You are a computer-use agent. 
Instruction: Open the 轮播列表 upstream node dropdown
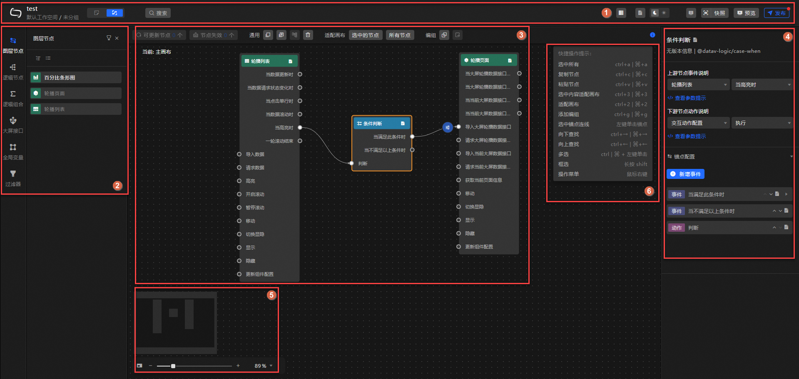pos(699,84)
